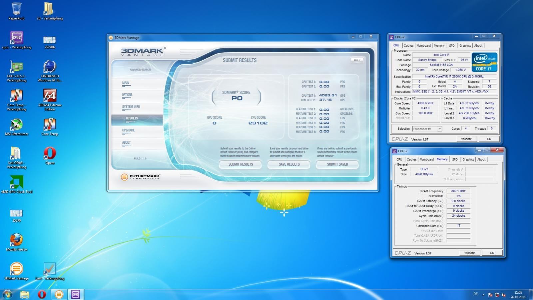
Task: Launch GPU-Z.0.5.3 shortcut on desktop
Action: [16, 71]
